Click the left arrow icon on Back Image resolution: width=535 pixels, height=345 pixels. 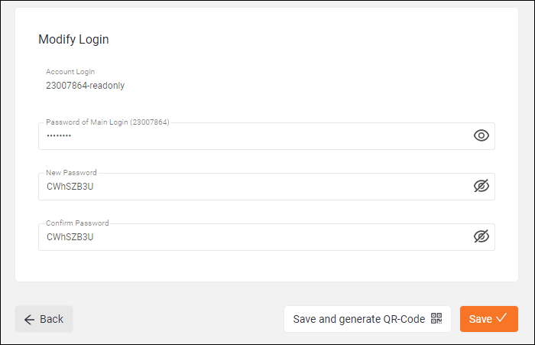[29, 320]
